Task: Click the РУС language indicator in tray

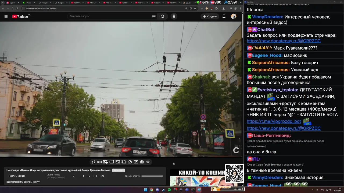Action: 322,190
